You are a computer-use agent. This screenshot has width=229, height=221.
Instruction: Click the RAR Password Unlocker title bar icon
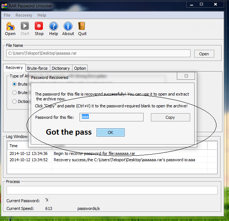(4, 6)
